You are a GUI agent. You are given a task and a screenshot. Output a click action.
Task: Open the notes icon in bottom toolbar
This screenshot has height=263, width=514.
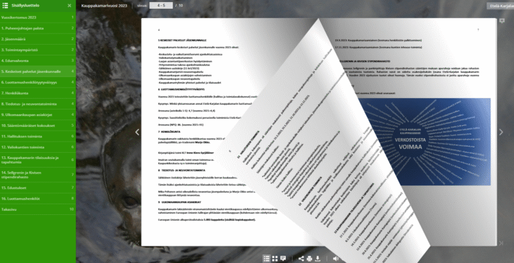(283, 259)
